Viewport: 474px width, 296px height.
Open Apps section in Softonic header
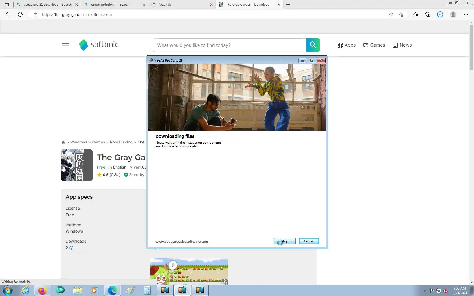coord(346,45)
